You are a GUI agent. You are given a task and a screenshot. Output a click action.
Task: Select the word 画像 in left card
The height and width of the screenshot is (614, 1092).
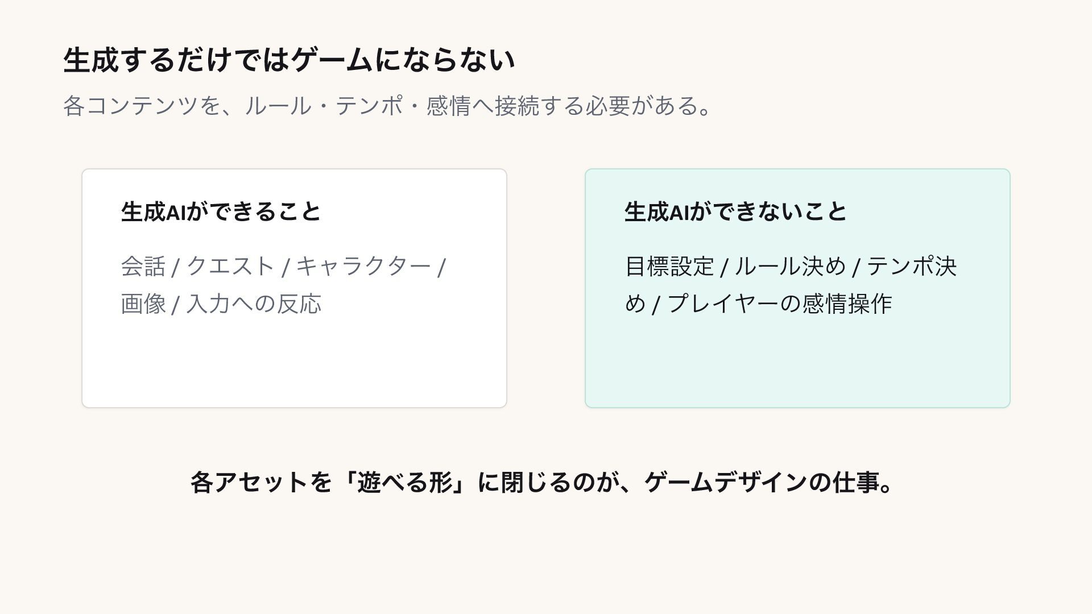point(143,304)
